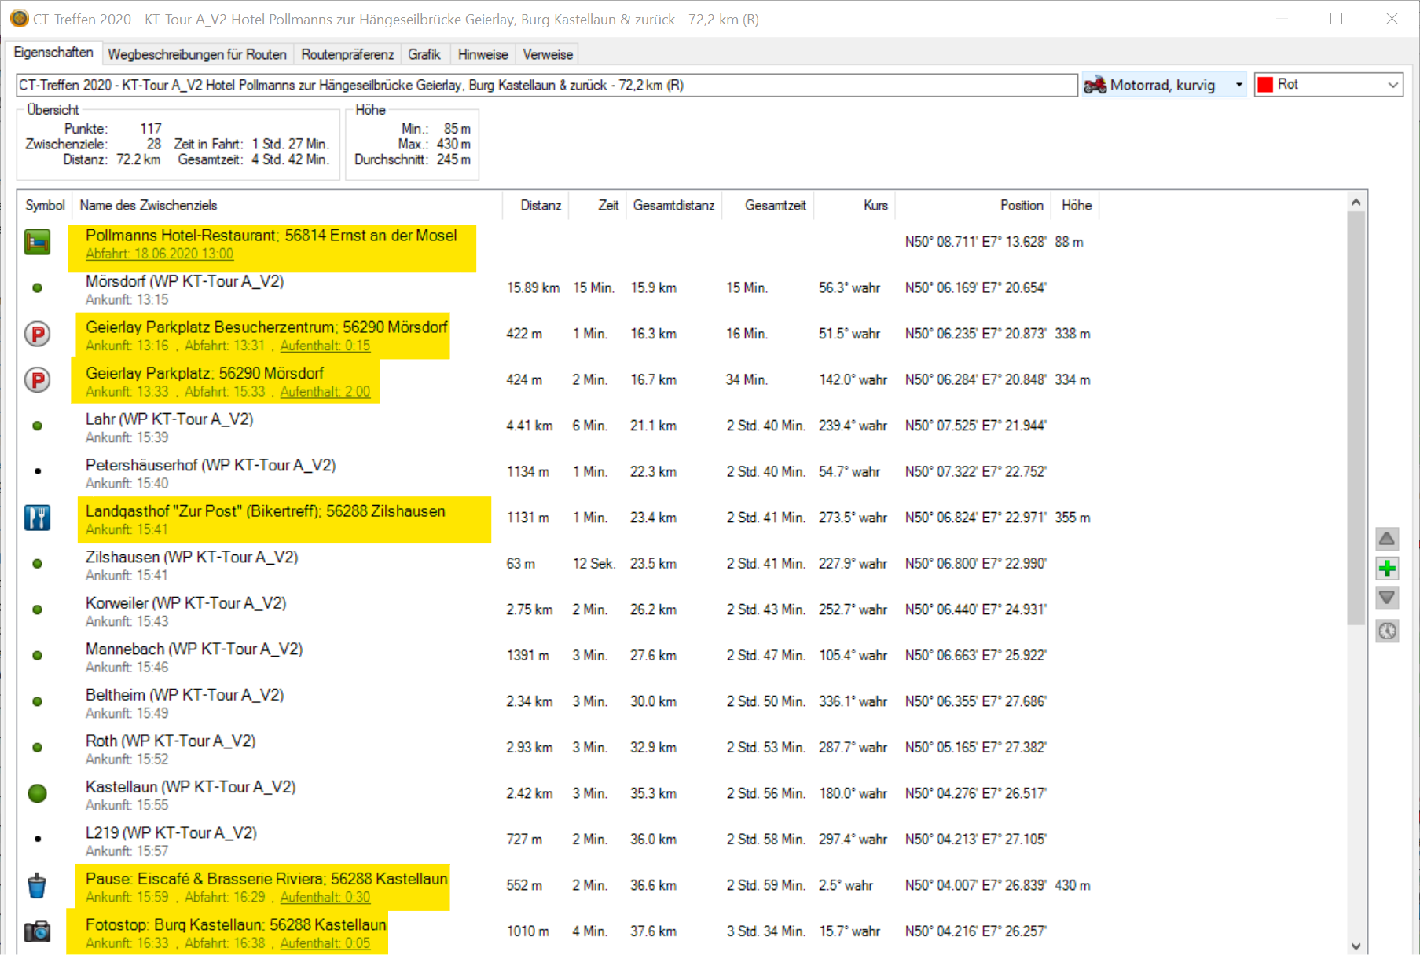Click the camera icon for Fotostop Burg Kastellaun
Viewport: 1420px width, 955px height.
pyautogui.click(x=37, y=931)
